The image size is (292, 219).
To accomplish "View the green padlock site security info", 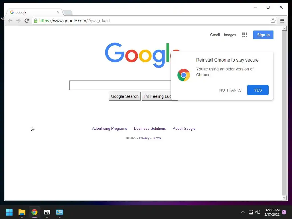I will 36,21.
